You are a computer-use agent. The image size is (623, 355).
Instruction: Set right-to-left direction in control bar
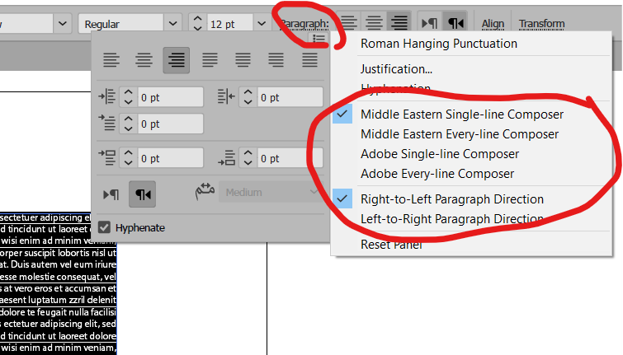click(455, 23)
